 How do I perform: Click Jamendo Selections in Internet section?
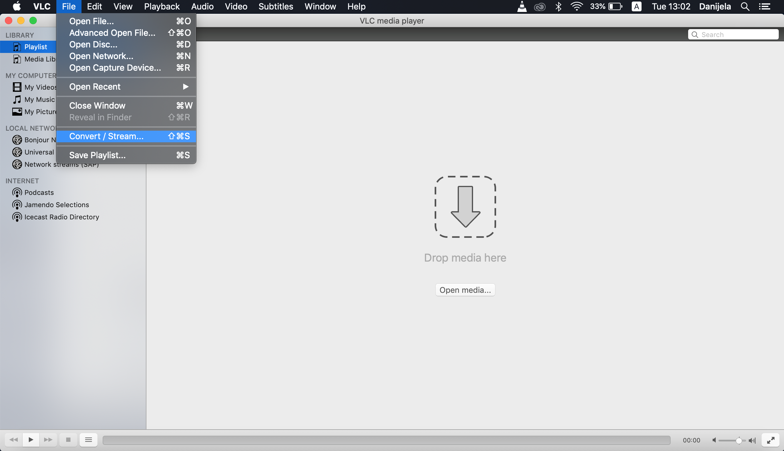(x=57, y=205)
